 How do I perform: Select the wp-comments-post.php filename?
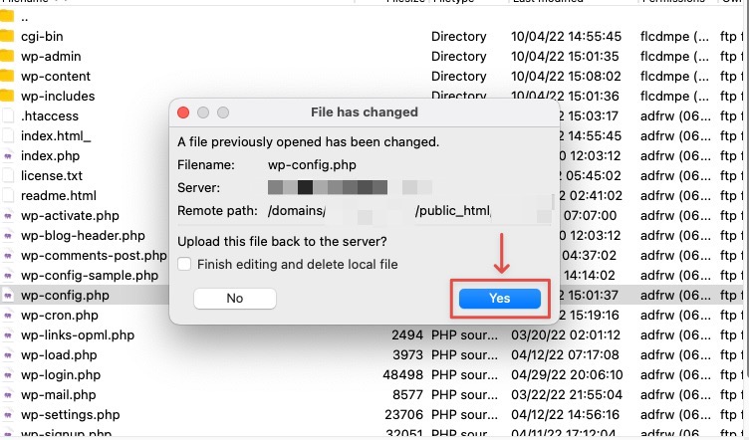click(94, 255)
